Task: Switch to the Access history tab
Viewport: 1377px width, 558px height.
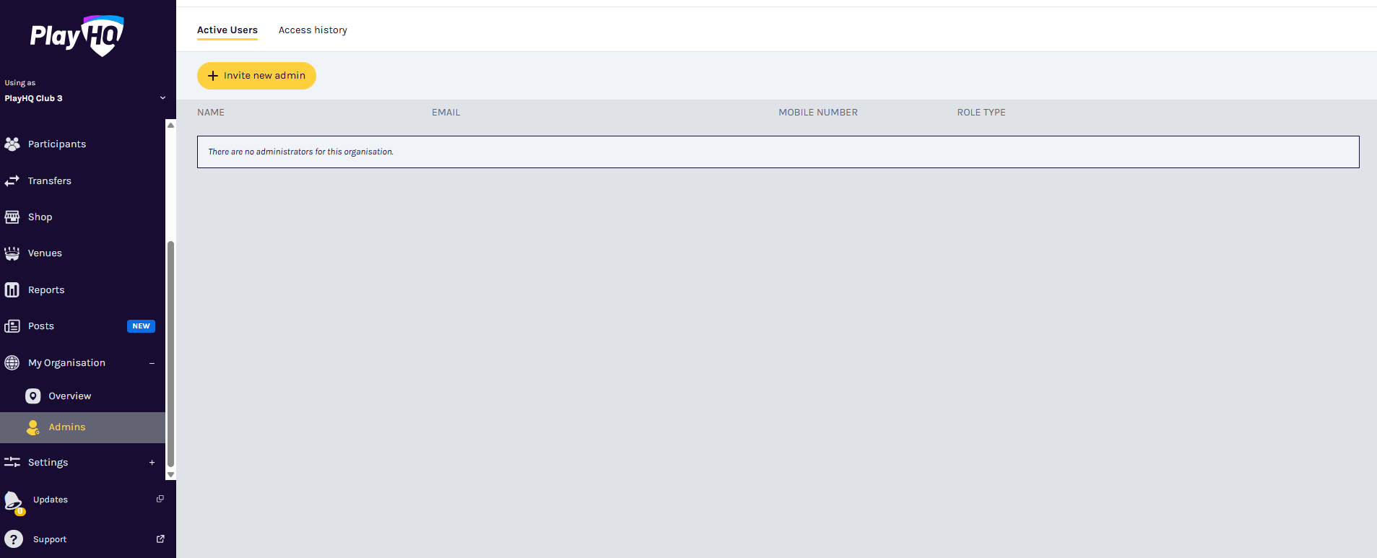Action: pos(313,30)
